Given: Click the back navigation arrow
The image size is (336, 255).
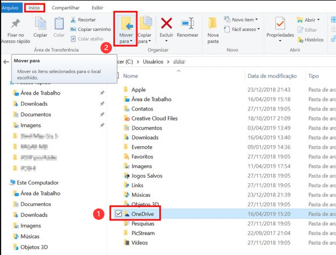Looking at the screenshot, I should [x=6, y=62].
